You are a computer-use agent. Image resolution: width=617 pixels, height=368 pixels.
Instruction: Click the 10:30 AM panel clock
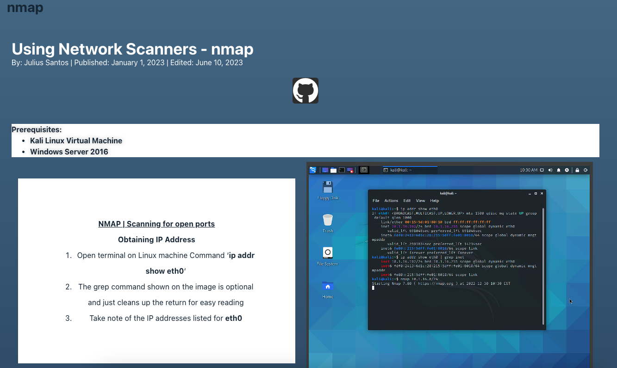tap(529, 170)
